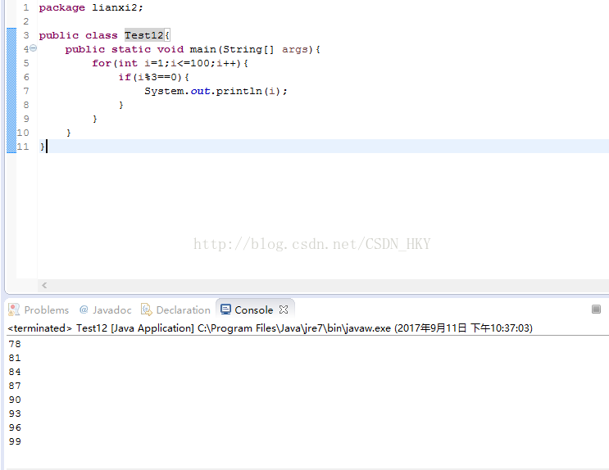Viewport: 609px width, 470px height.
Task: Click console output value 84
Action: point(15,372)
